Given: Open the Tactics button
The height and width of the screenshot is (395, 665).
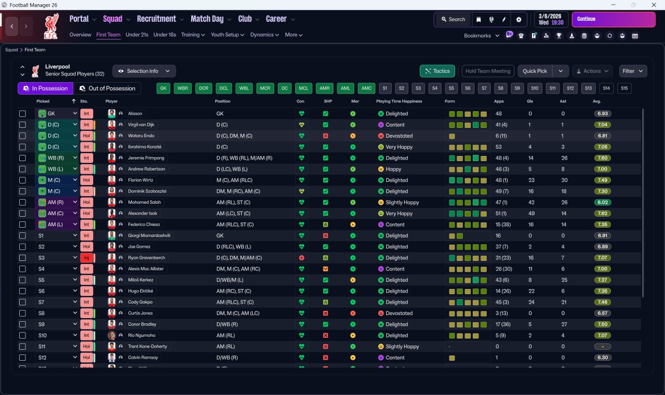Looking at the screenshot, I should point(437,71).
